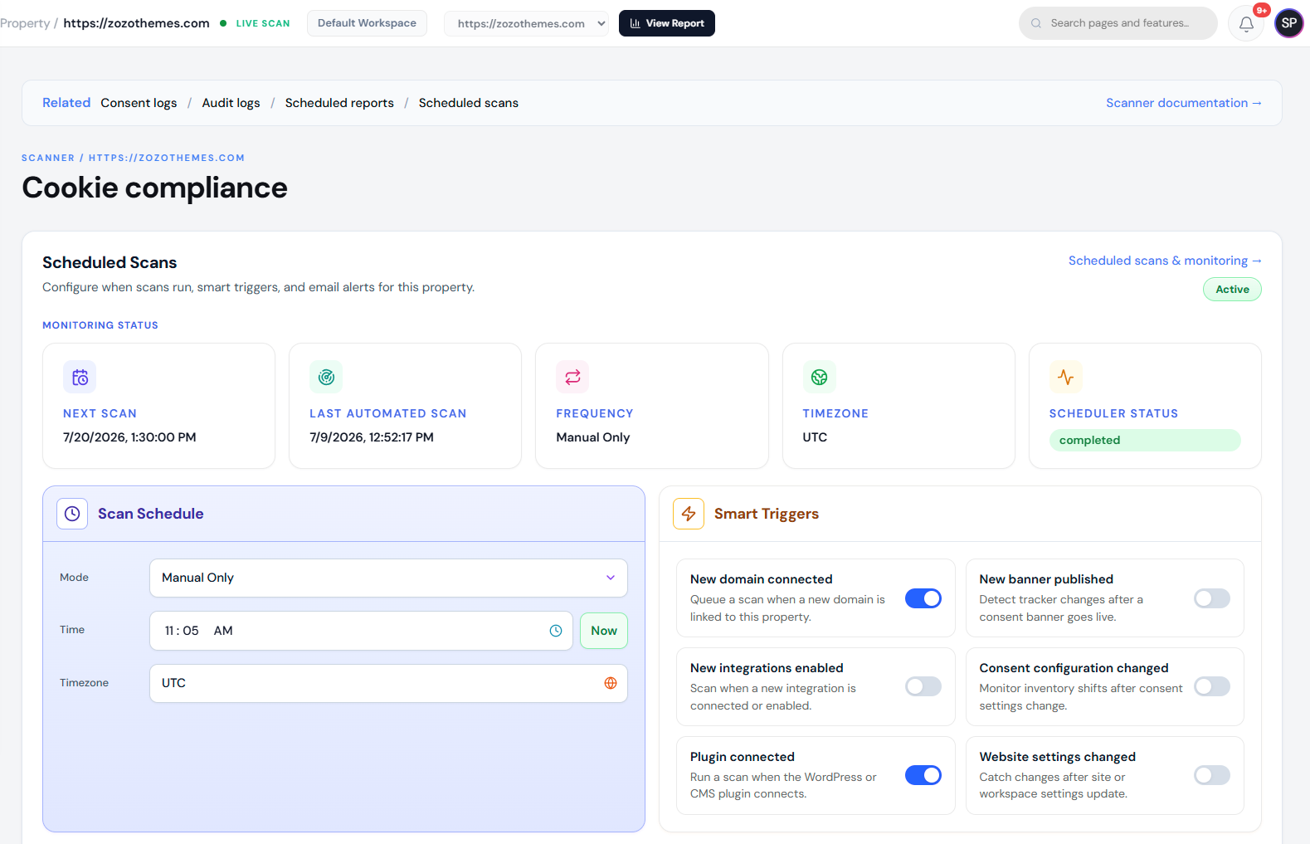This screenshot has height=844, width=1310.
Task: Click the last scan date 7/9/2026, 12:52:17 PM
Action: pyautogui.click(x=372, y=437)
